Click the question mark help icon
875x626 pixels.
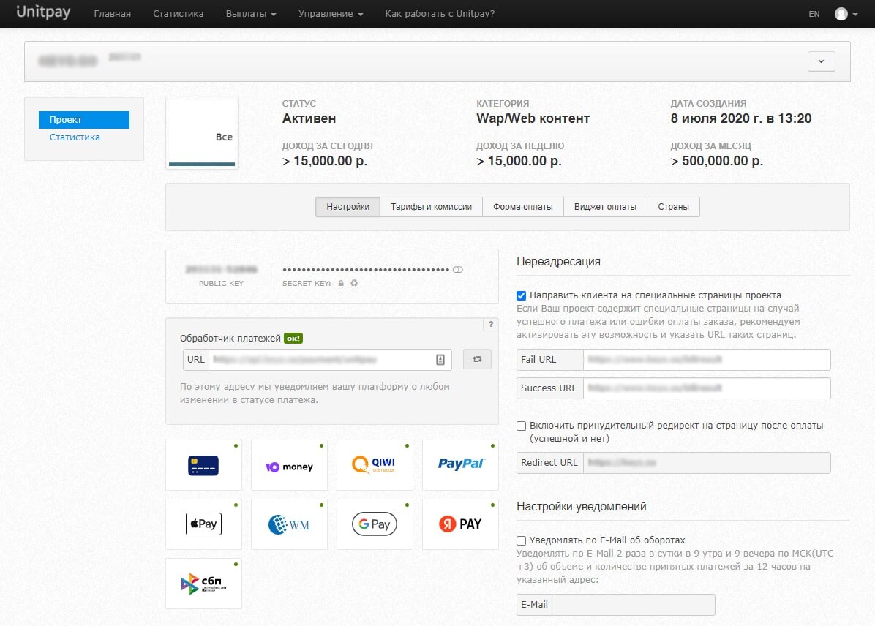point(491,324)
